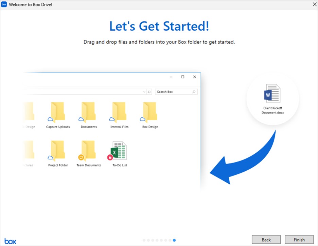Click the cloud badge on Capture Uploads

(x=50, y=119)
